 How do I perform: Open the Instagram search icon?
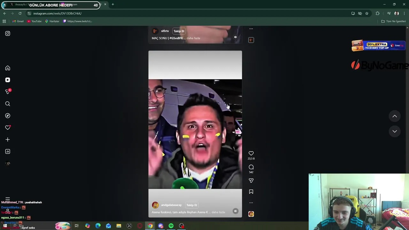(8, 104)
